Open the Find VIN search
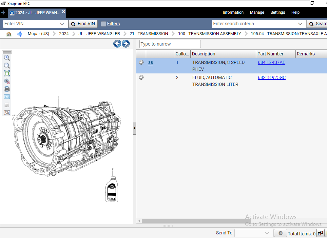The height and width of the screenshot is (238, 327). 83,24
